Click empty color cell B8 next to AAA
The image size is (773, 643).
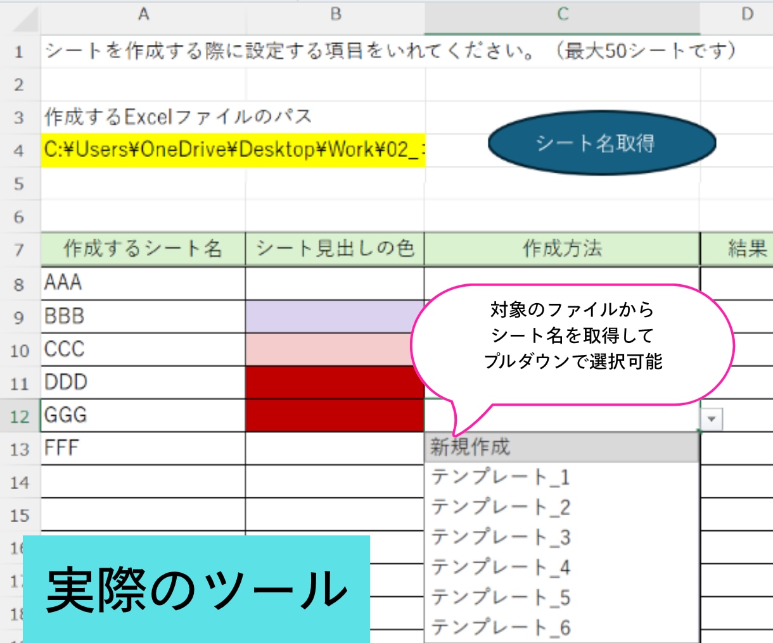(x=335, y=283)
